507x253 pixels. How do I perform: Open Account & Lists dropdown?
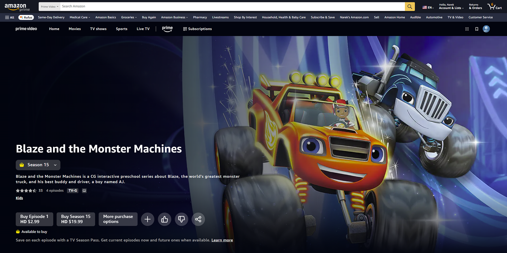tap(451, 7)
